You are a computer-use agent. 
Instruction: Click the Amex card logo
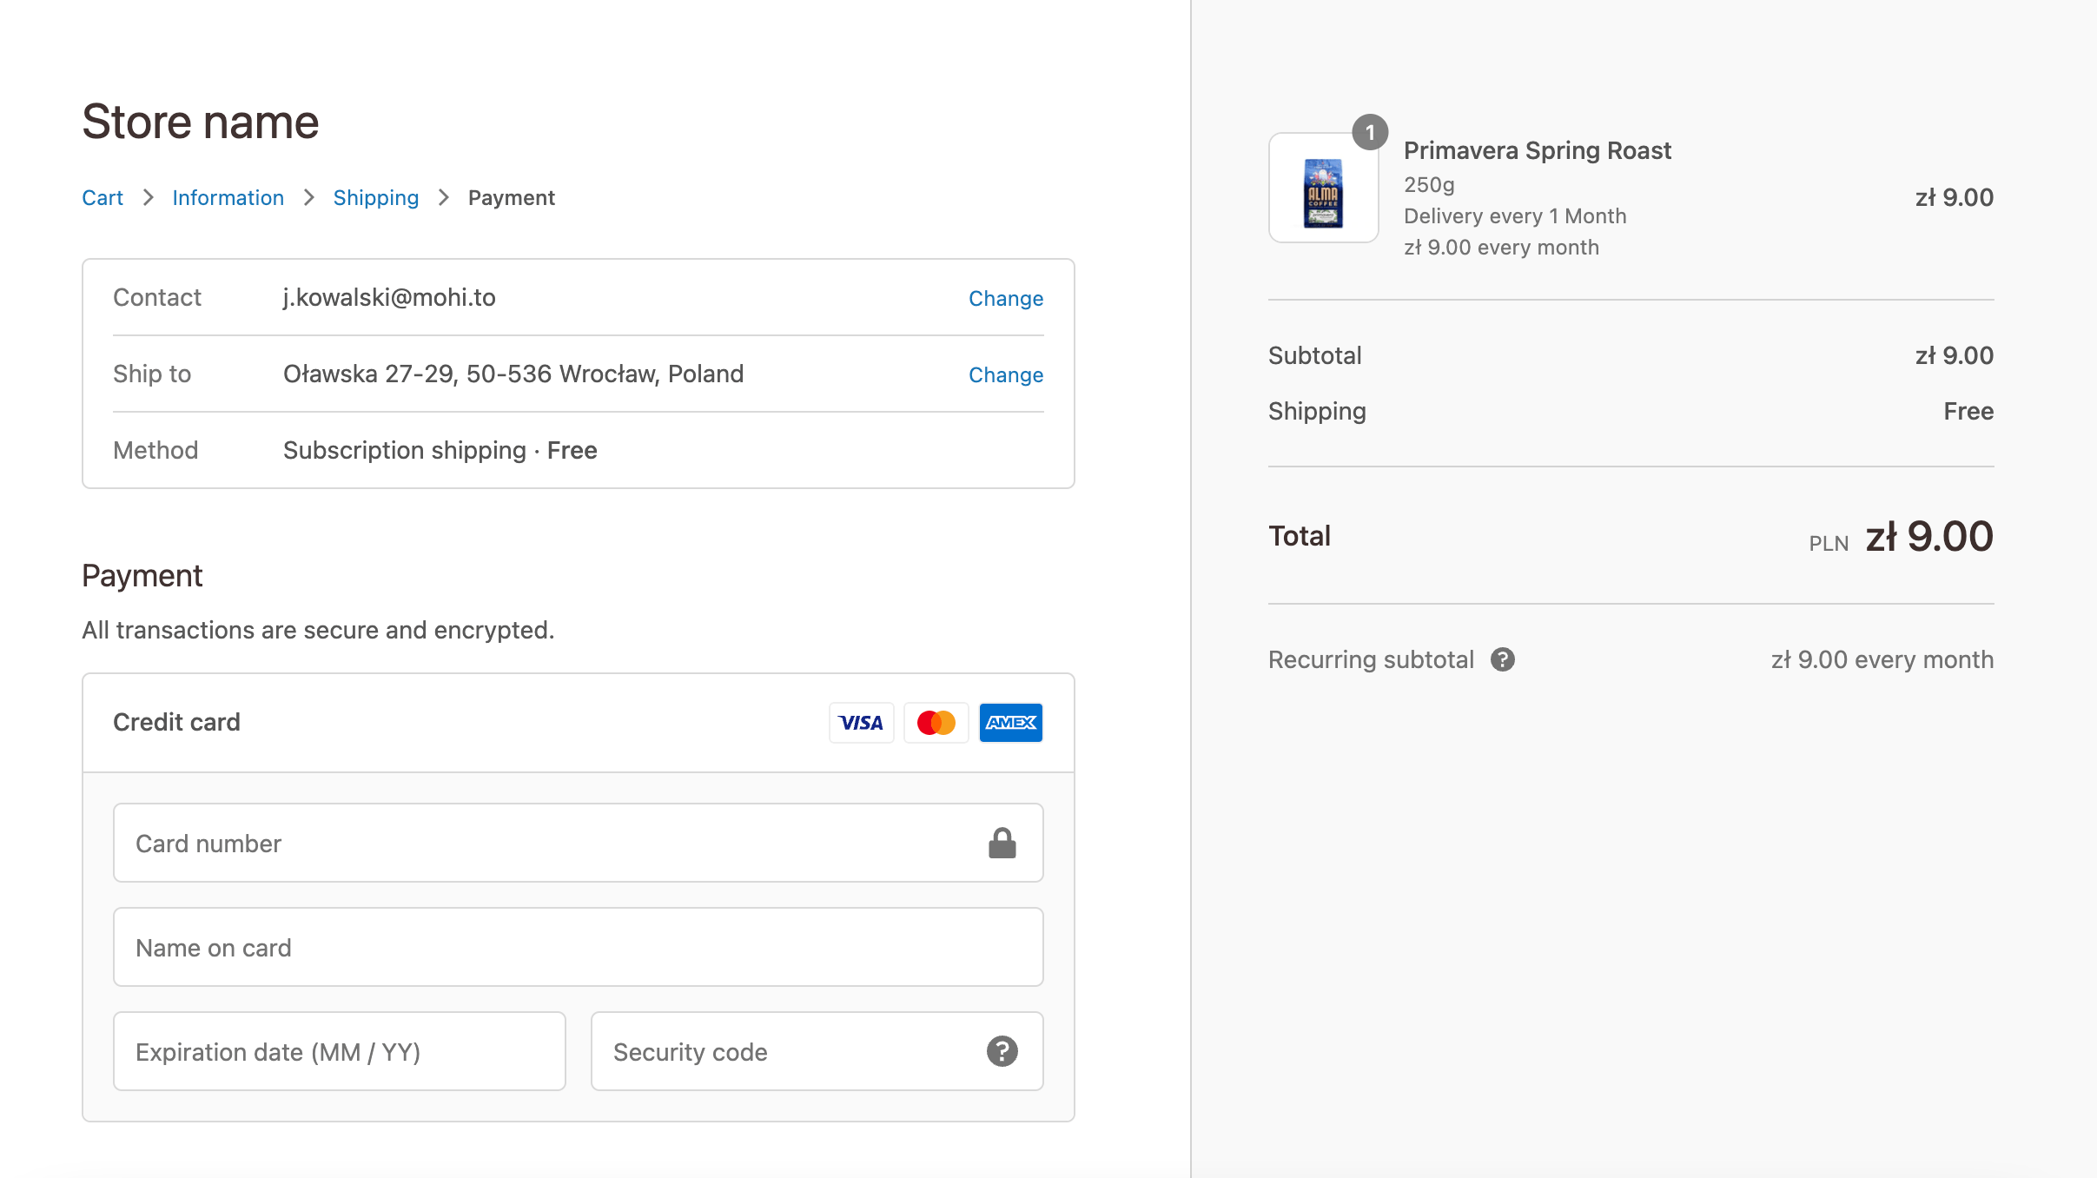pos(1010,723)
